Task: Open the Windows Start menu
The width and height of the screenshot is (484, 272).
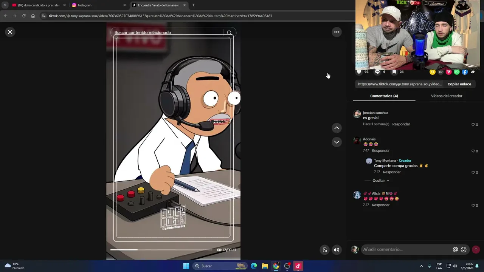Action: [x=186, y=266]
